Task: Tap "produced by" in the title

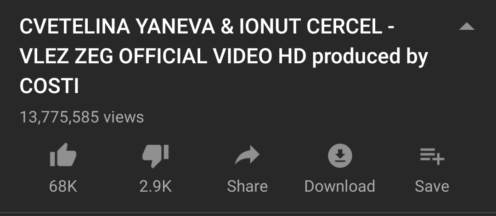Action: pos(370,57)
